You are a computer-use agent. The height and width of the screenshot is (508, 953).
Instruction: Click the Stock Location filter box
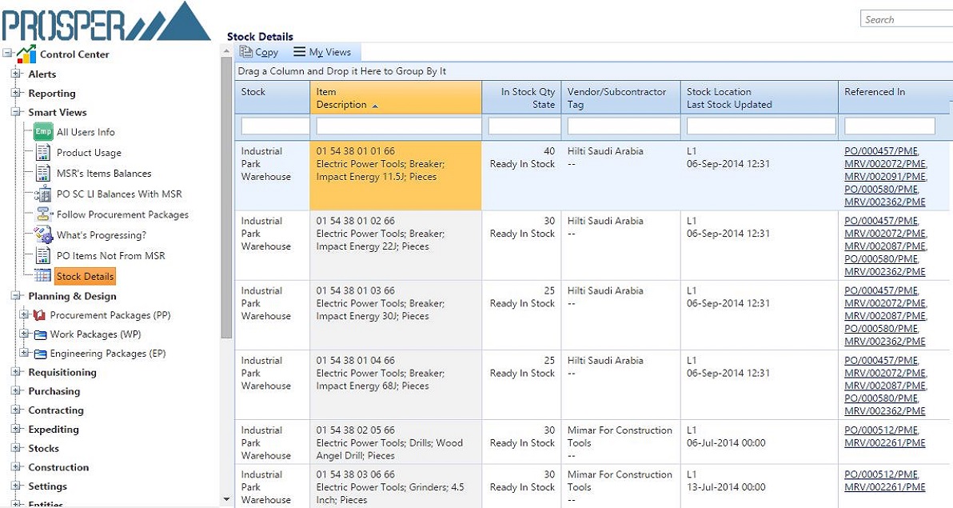point(762,126)
